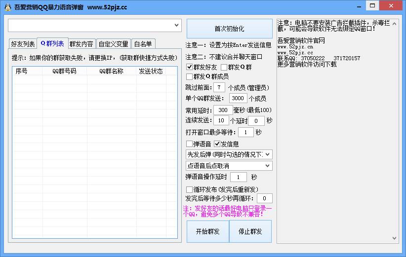The width and height of the screenshot is (406, 257).
Task: Click the 序号 column header
Action: [x=27, y=71]
